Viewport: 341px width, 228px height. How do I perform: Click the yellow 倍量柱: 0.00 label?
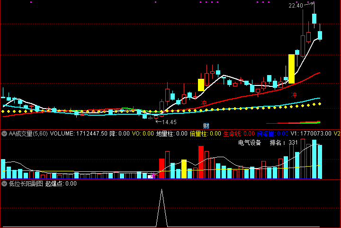tap(206, 134)
